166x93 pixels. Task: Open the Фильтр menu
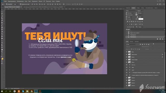point(40,1)
